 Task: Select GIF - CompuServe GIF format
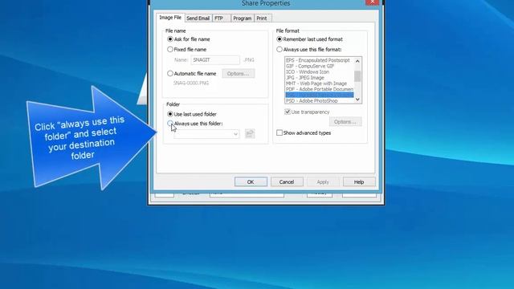pyautogui.click(x=310, y=66)
